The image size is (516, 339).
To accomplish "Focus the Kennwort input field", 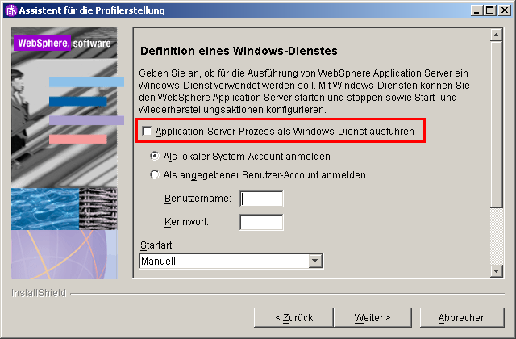I will coord(261,223).
